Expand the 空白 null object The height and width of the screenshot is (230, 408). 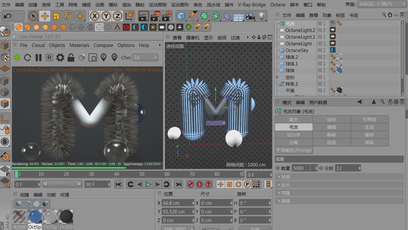tap(277, 77)
